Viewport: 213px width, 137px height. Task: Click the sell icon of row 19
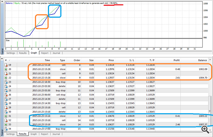[x=6, y=65]
